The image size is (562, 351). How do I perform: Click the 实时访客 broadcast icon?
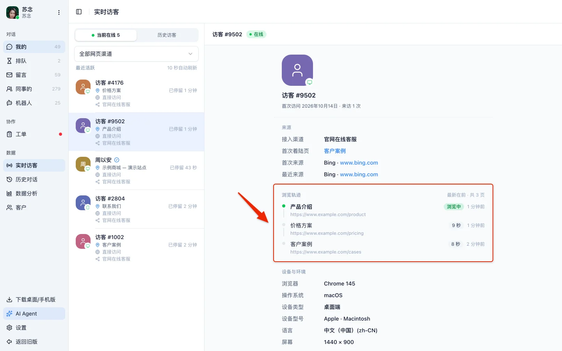pyautogui.click(x=9, y=165)
